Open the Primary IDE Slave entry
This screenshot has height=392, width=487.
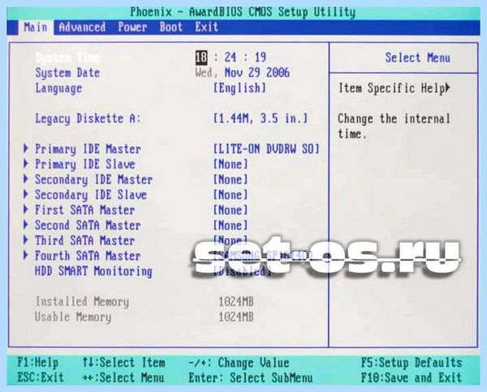(84, 164)
